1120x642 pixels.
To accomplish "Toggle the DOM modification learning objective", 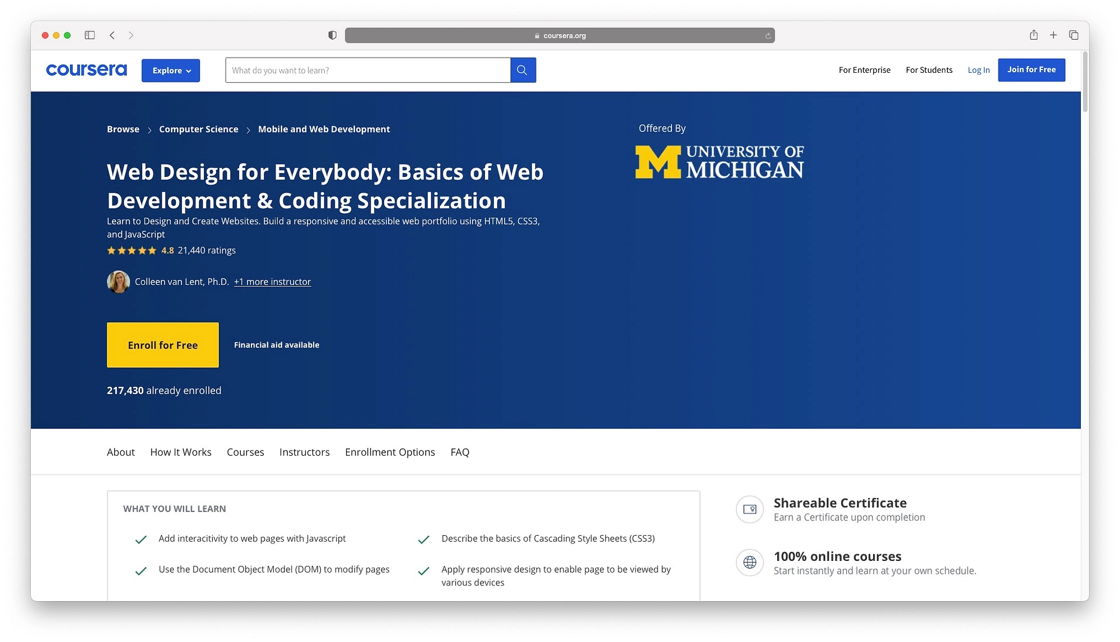I will pyautogui.click(x=142, y=570).
